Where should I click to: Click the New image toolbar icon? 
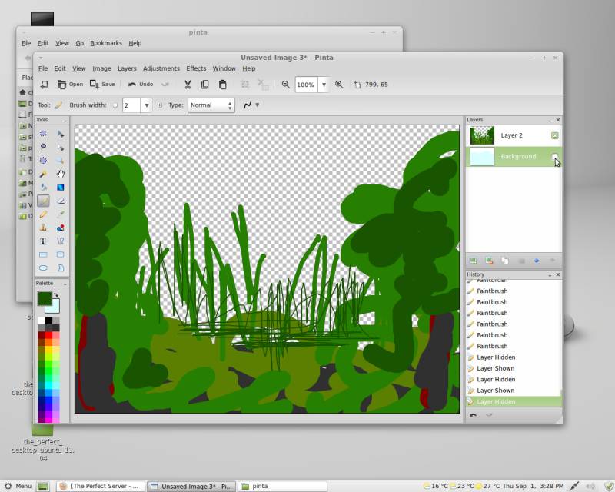pyautogui.click(x=44, y=85)
